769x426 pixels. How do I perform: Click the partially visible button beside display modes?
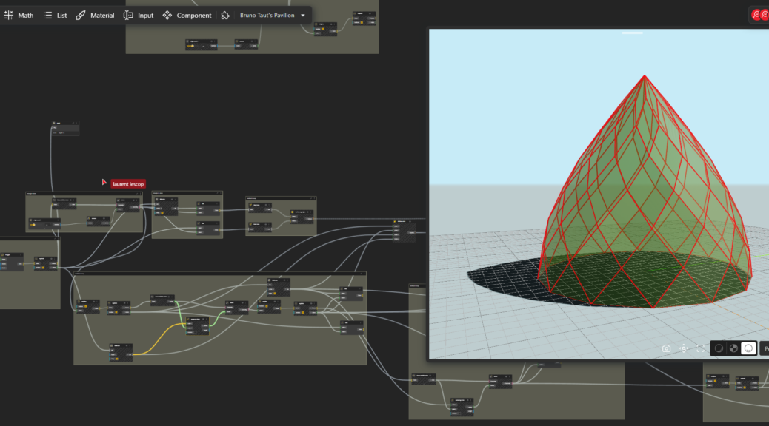pyautogui.click(x=765, y=348)
